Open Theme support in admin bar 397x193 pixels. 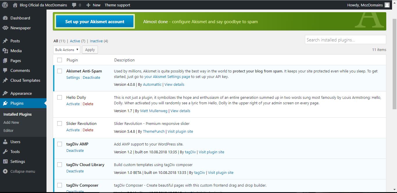point(117,5)
